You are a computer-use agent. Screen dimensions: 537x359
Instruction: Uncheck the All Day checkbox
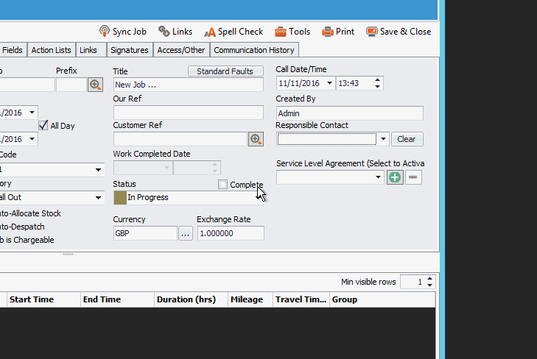point(43,126)
